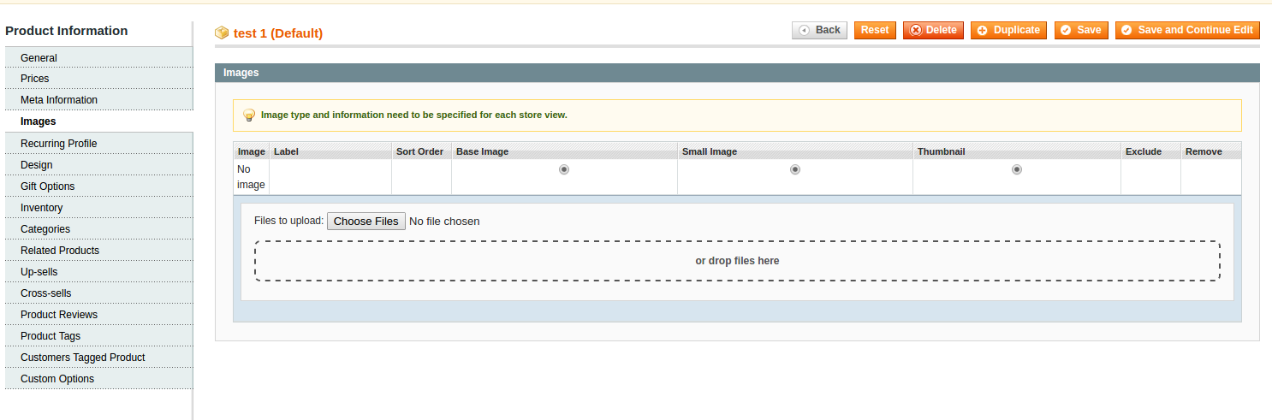The width and height of the screenshot is (1272, 420).
Task: Click the Delete button
Action: point(933,30)
